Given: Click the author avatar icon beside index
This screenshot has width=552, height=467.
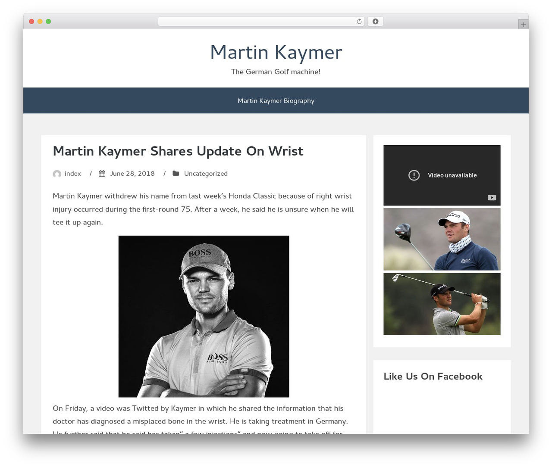Looking at the screenshot, I should coord(57,174).
